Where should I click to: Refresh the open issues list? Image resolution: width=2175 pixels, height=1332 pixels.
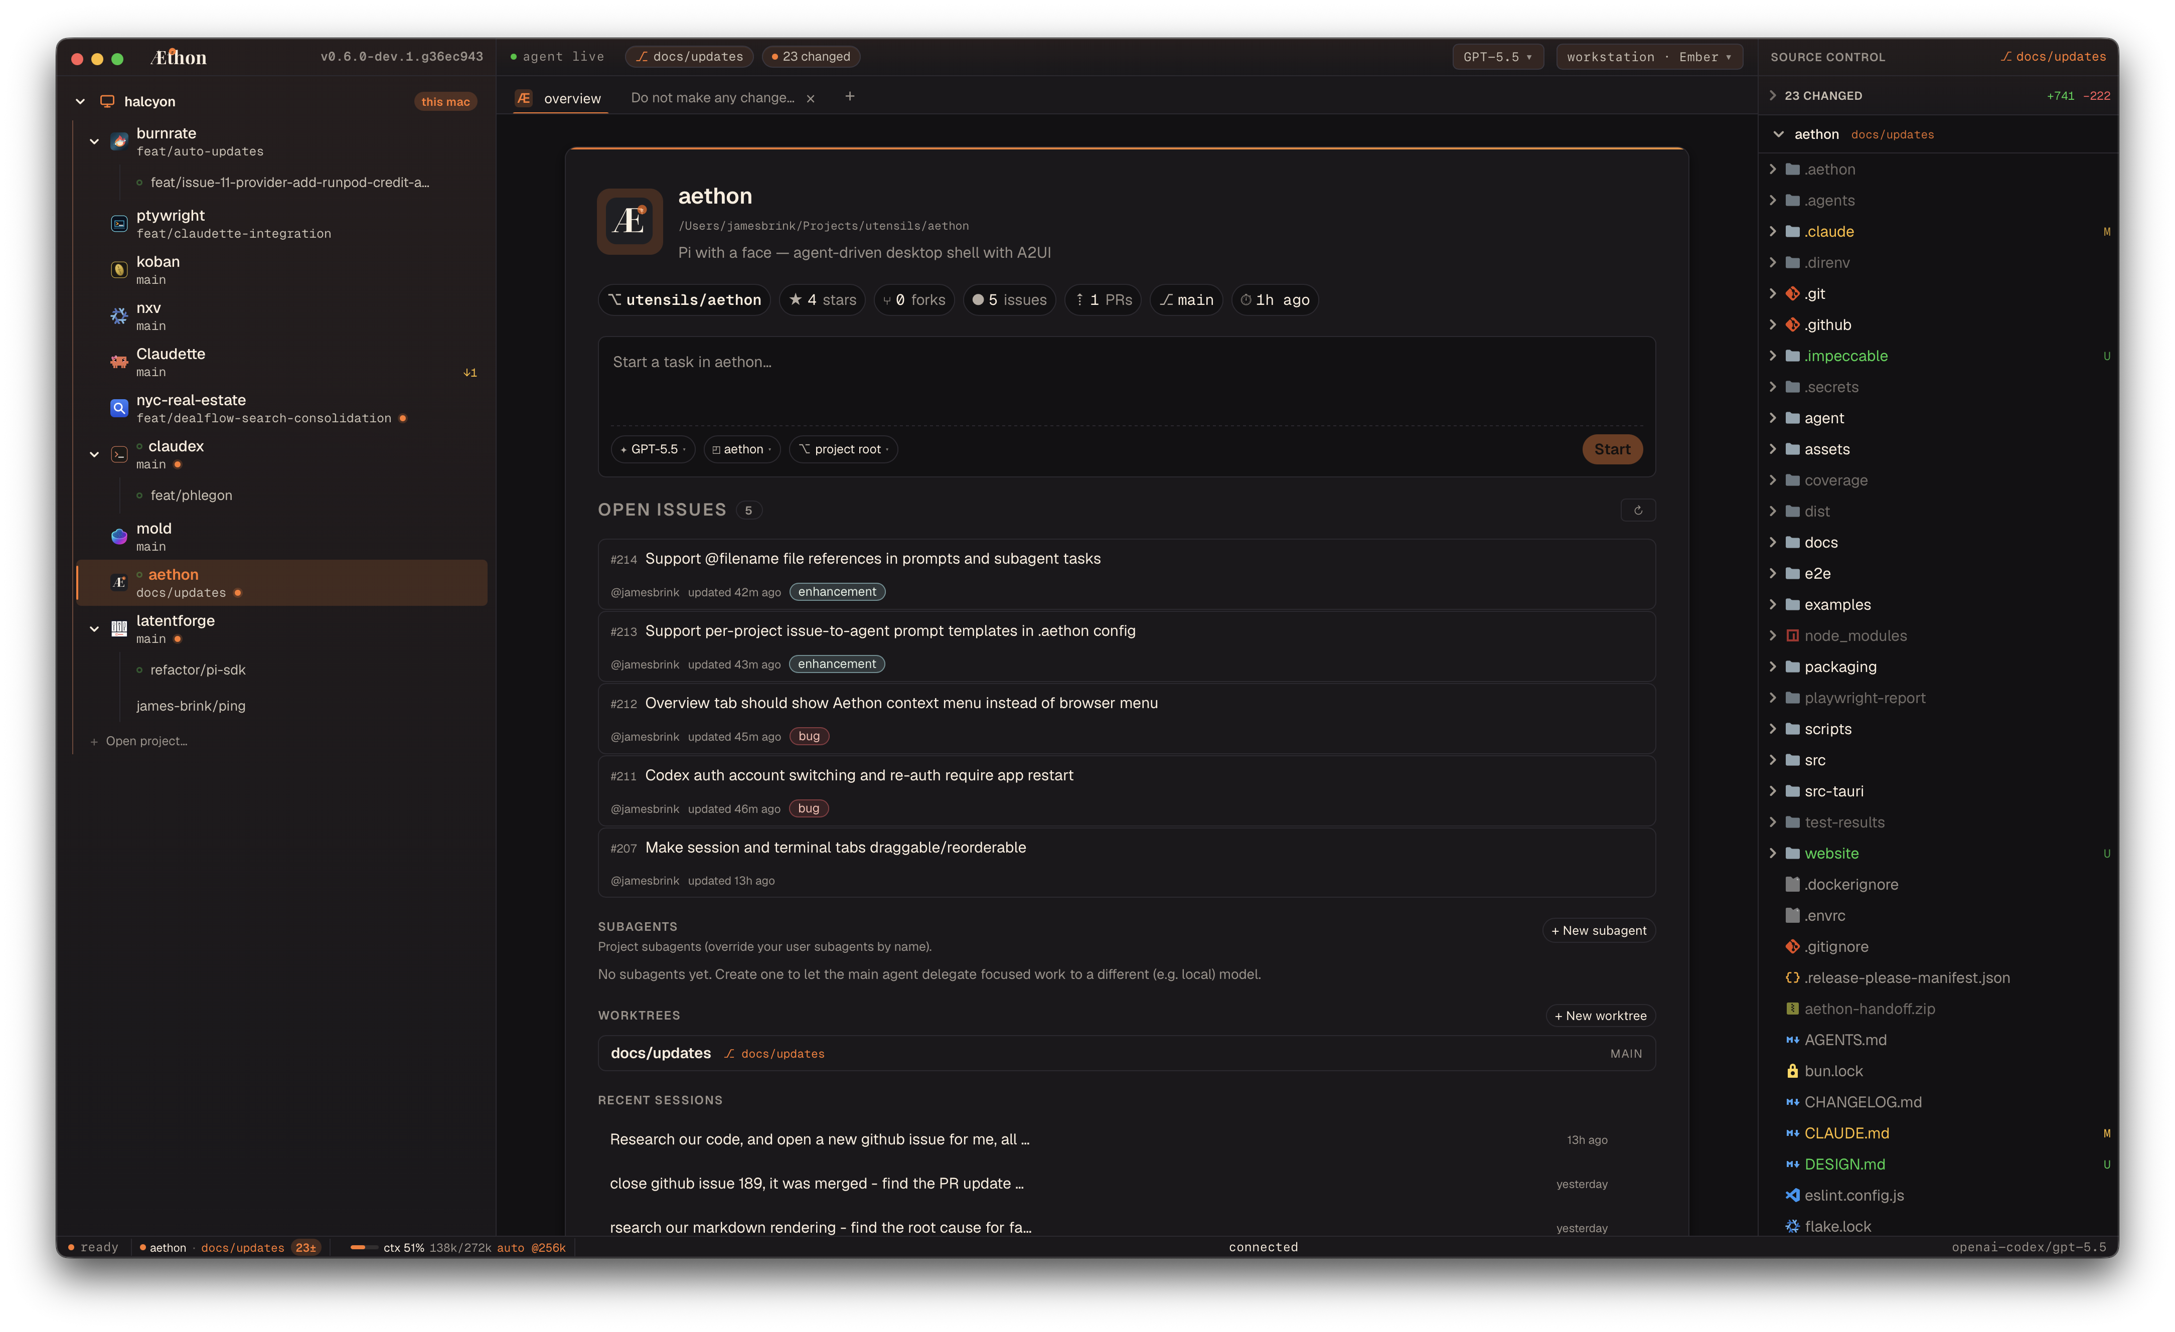pos(1637,510)
